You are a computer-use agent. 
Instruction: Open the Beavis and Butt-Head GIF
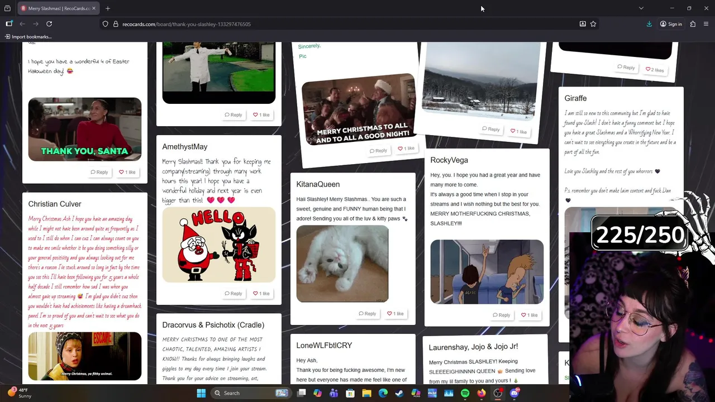pos(487,272)
